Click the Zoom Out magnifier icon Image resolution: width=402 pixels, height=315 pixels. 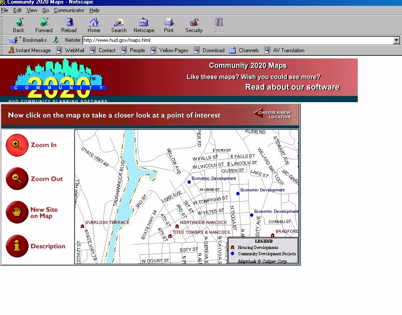[17, 179]
